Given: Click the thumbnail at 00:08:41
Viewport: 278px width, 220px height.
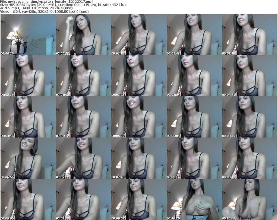Looking at the screenshot, I should [x=250, y=158].
